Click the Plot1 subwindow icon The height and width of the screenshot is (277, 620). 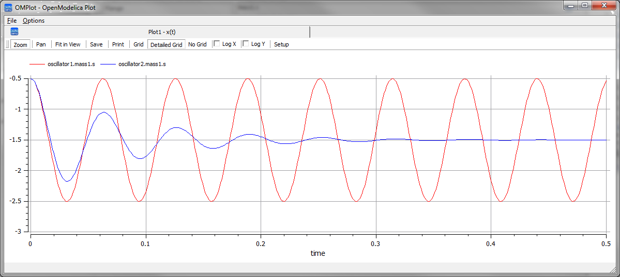point(14,32)
